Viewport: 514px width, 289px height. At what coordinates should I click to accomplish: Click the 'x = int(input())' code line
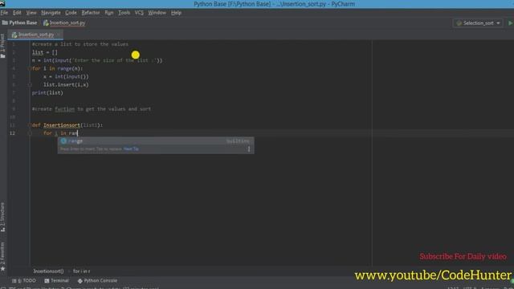66,77
